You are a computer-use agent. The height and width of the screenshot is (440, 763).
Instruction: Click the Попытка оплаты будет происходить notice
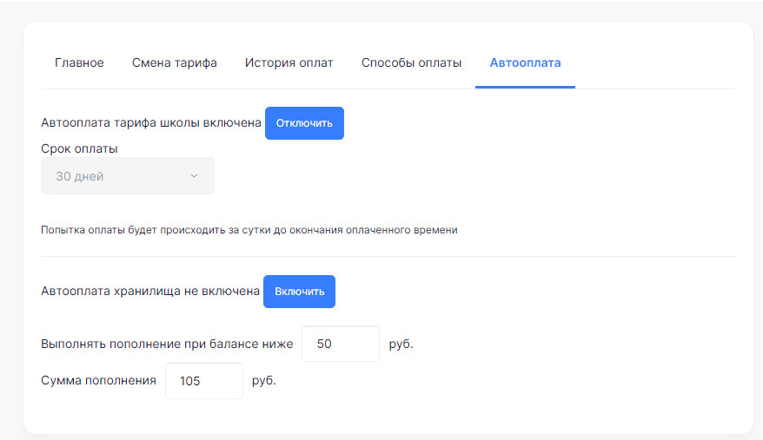tap(249, 230)
